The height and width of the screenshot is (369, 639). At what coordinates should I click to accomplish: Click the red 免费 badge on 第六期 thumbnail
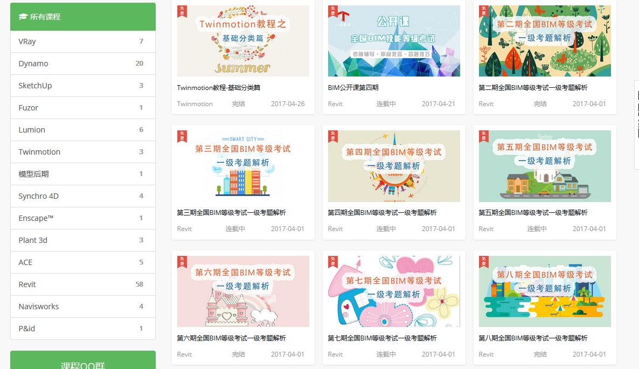(x=182, y=261)
